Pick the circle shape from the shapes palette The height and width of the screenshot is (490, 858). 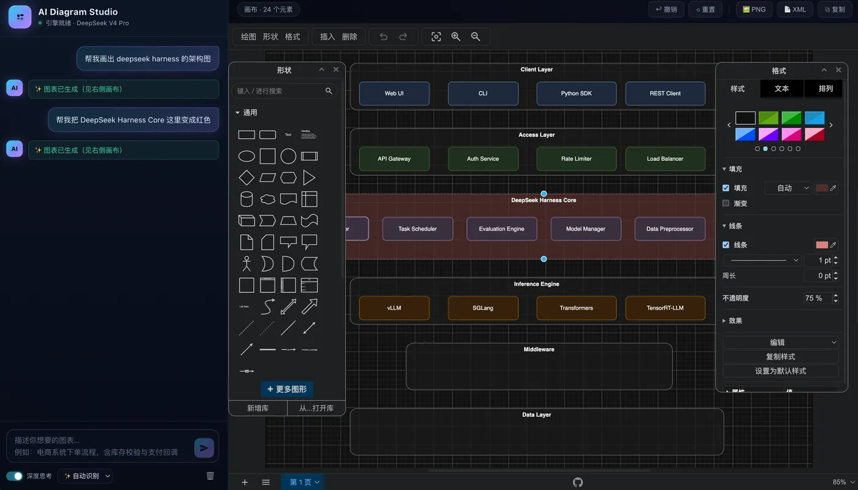tap(289, 157)
